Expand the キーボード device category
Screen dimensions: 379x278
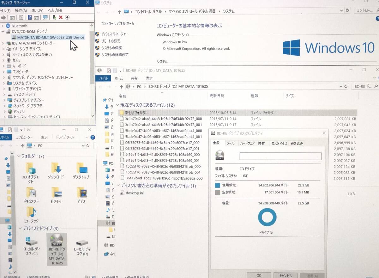pyautogui.click(x=3, y=66)
